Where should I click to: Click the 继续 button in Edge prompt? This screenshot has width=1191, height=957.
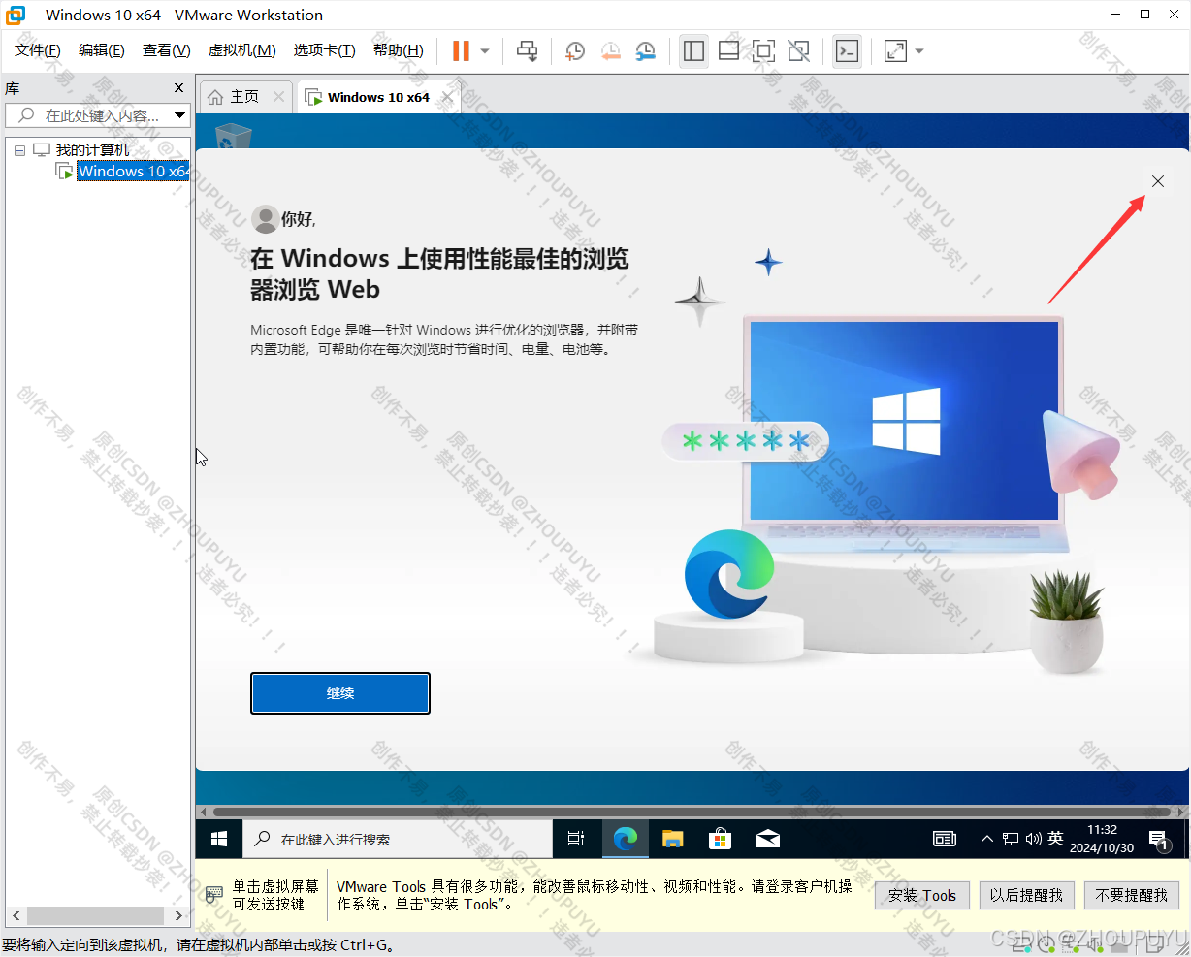tap(340, 693)
